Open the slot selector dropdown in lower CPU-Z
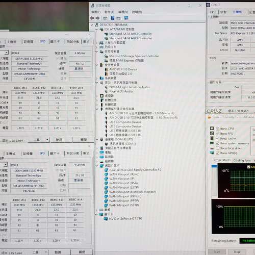 (x=6, y=164)
